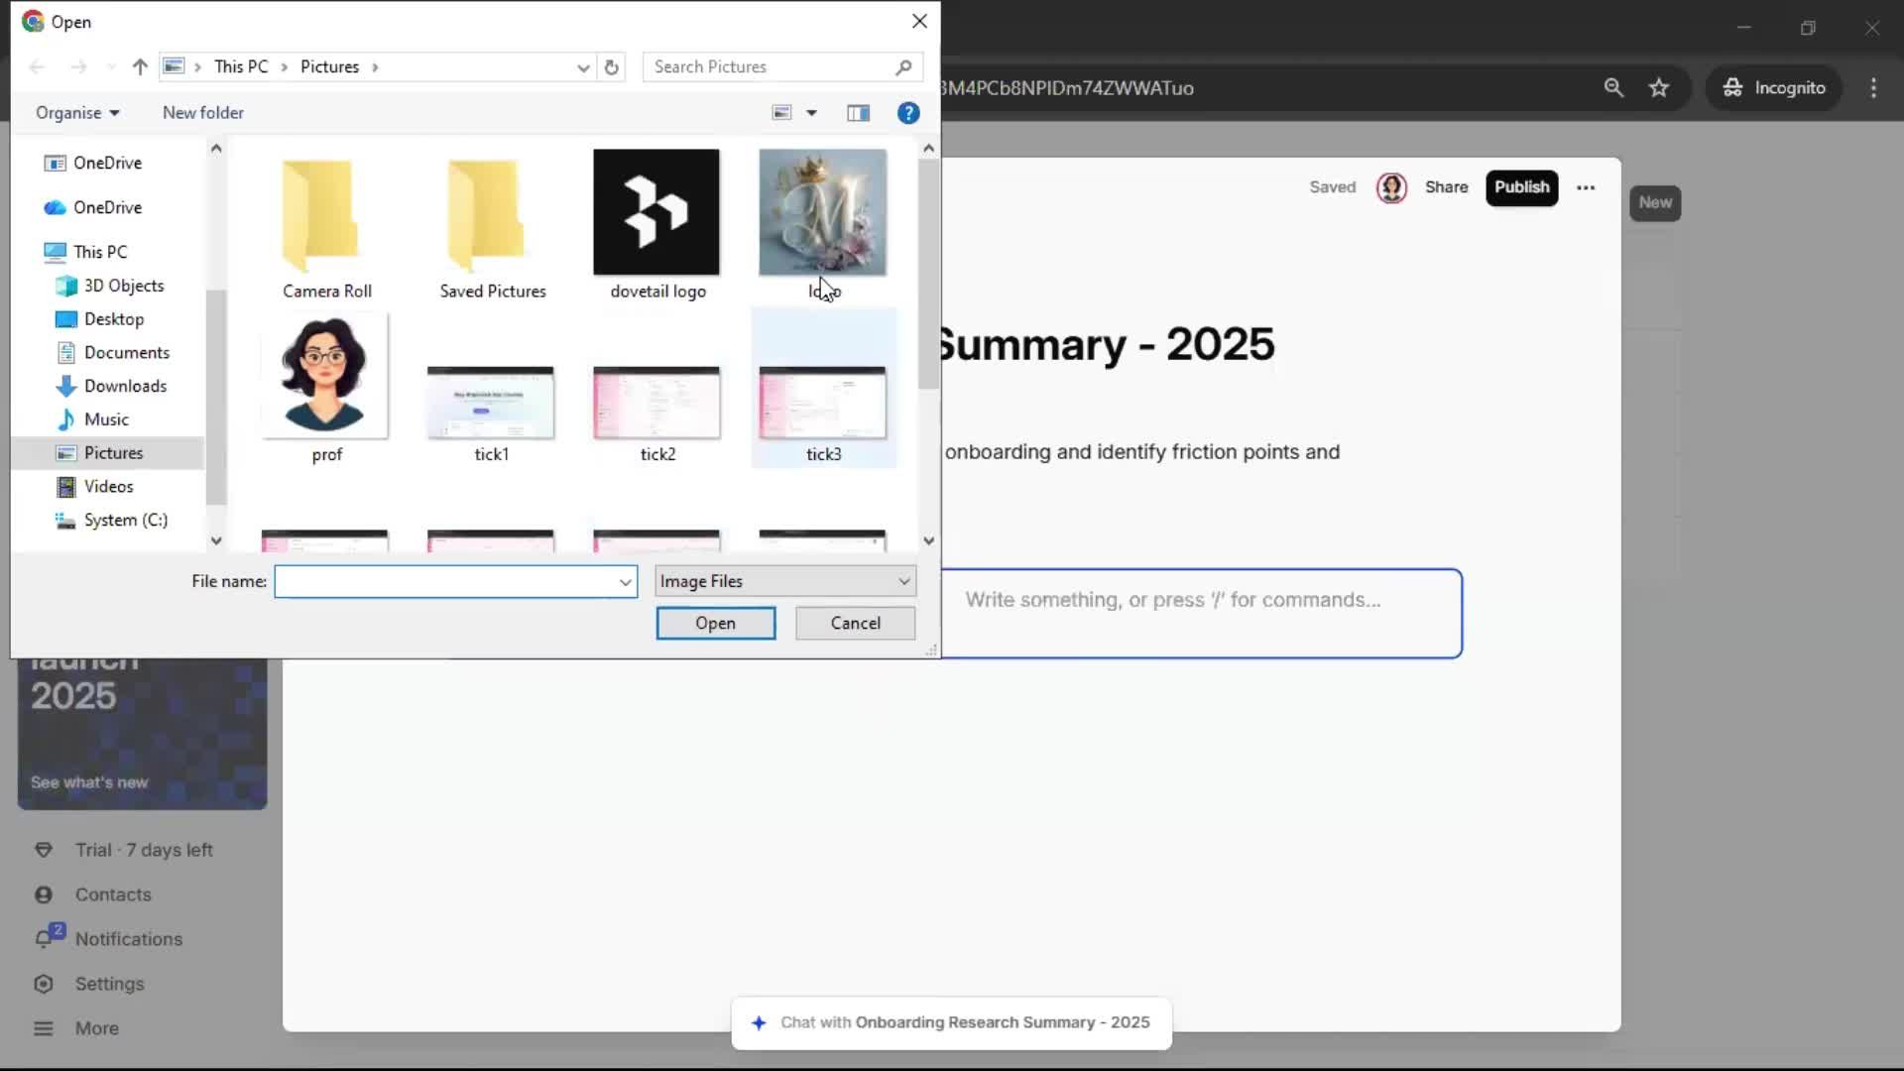1904x1071 pixels.
Task: Expand the Organise dropdown menu
Action: point(77,113)
